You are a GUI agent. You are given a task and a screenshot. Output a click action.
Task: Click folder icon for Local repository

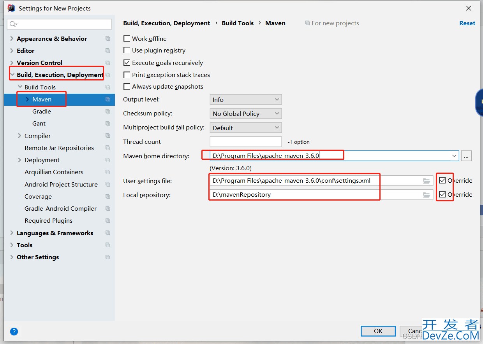click(427, 195)
